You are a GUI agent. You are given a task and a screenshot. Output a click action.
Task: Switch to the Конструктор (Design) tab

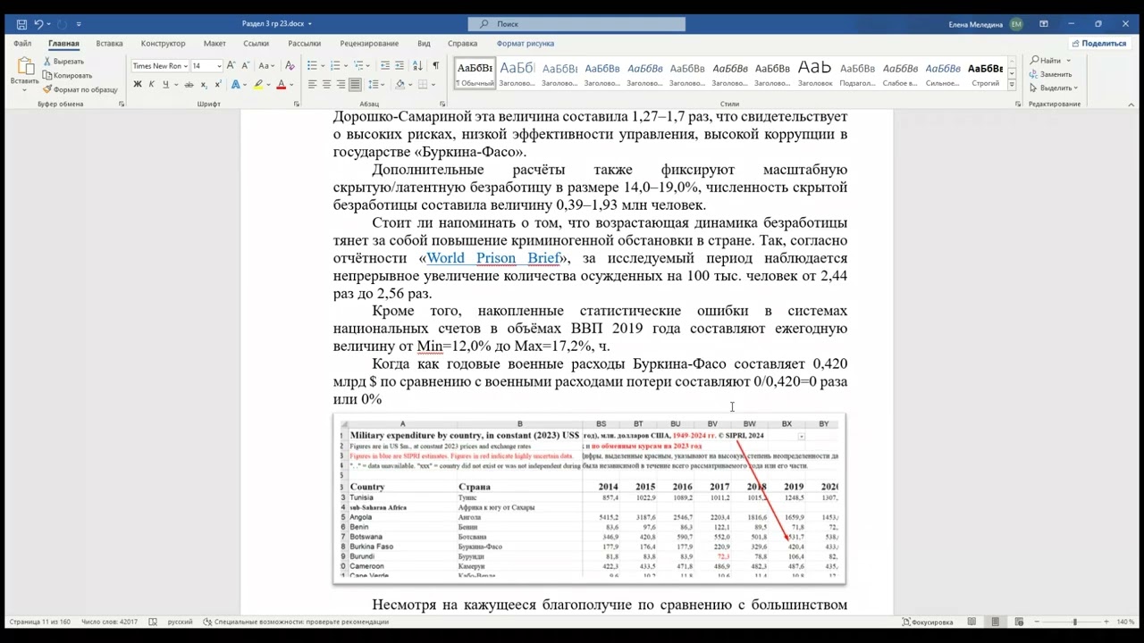tap(163, 43)
